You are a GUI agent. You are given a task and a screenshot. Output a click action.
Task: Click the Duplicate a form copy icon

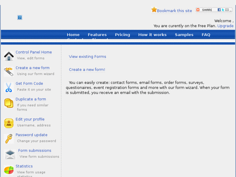click(9, 103)
